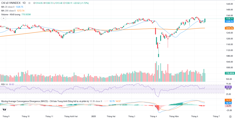Click the open value O1314.05
The width and height of the screenshot is (235, 118).
38,3
